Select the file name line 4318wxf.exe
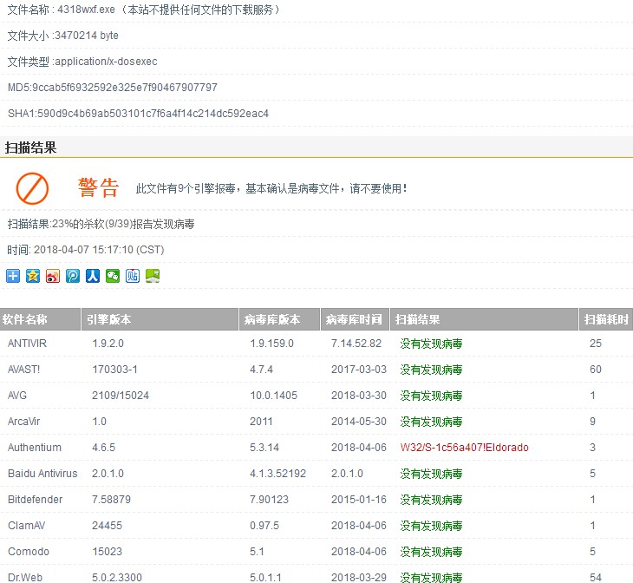The image size is (633, 583). pos(144,10)
